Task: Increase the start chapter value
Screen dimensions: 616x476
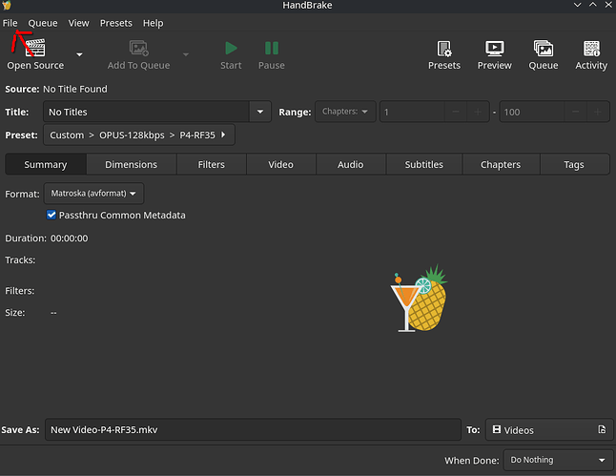Action: 478,112
